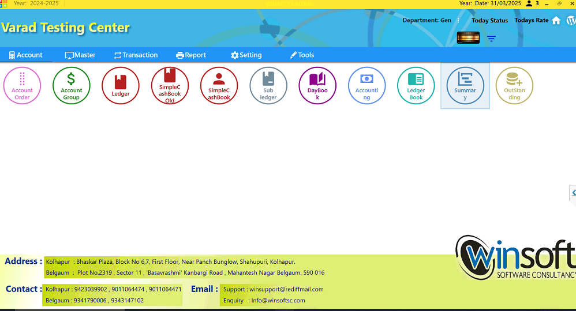Open the purple DayBook icon
Image resolution: width=576 pixels, height=311 pixels.
pyautogui.click(x=317, y=85)
